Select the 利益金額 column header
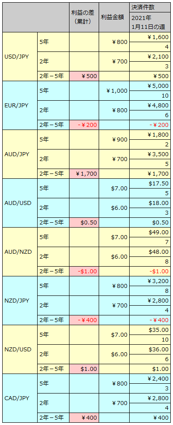173x425 pixels. pyautogui.click(x=114, y=17)
